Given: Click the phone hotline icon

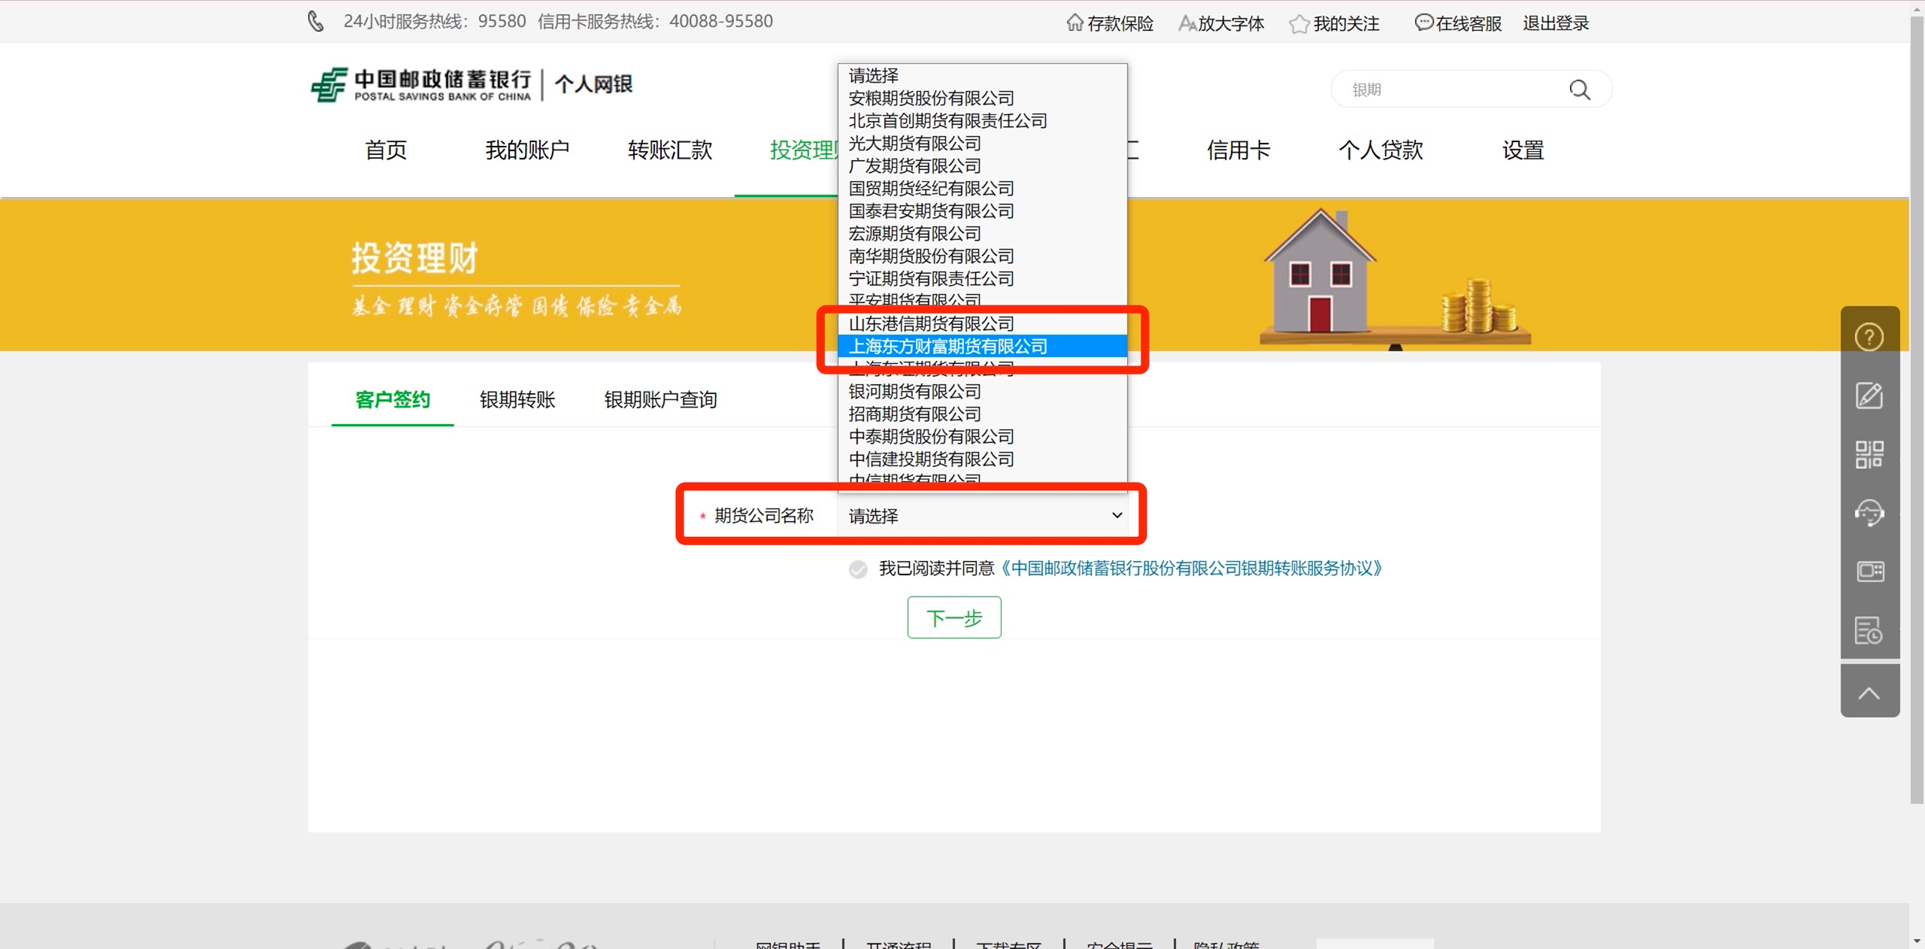Looking at the screenshot, I should [x=316, y=21].
